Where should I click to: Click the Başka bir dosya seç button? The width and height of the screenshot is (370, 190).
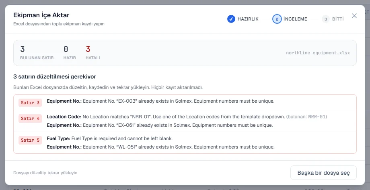point(323,173)
